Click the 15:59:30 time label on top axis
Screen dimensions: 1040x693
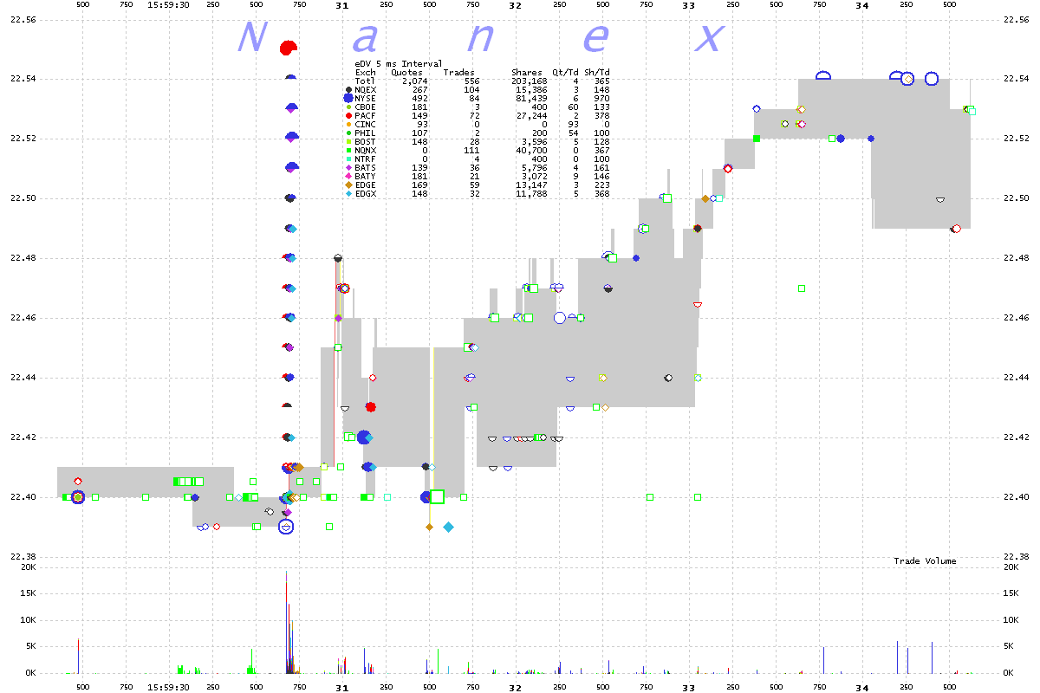[168, 5]
